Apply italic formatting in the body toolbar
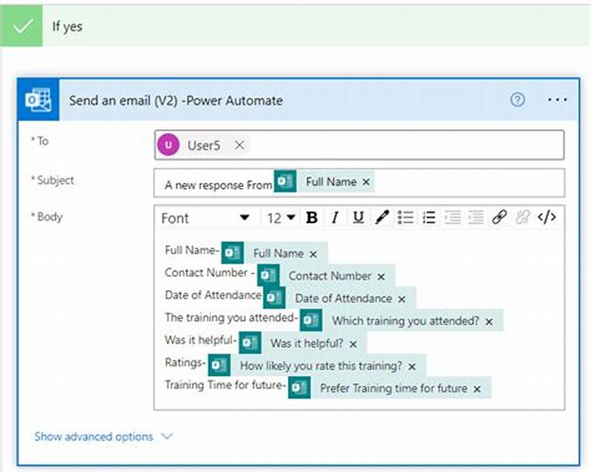This screenshot has height=472, width=591. pos(334,218)
